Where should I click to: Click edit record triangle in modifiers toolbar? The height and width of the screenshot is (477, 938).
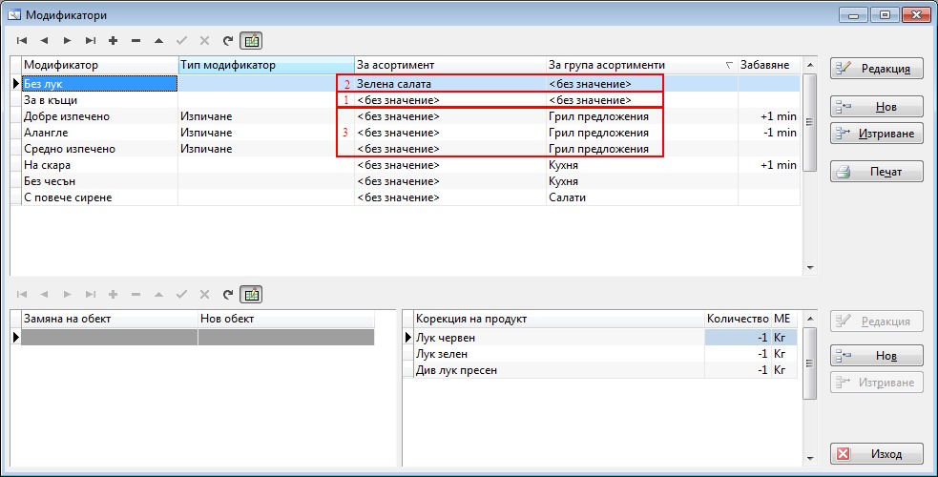(x=158, y=41)
